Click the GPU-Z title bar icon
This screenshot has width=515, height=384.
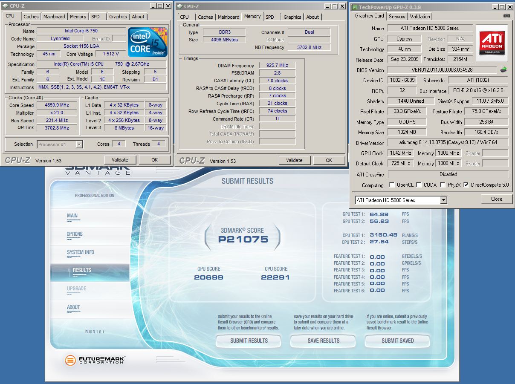pyautogui.click(x=355, y=7)
